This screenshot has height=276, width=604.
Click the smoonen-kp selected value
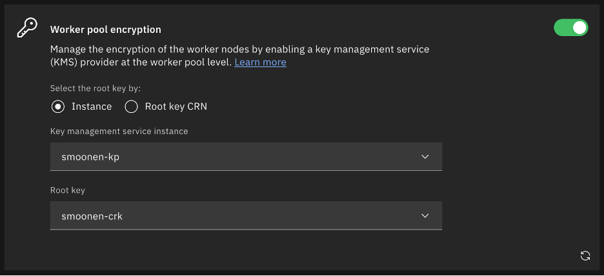(90, 157)
